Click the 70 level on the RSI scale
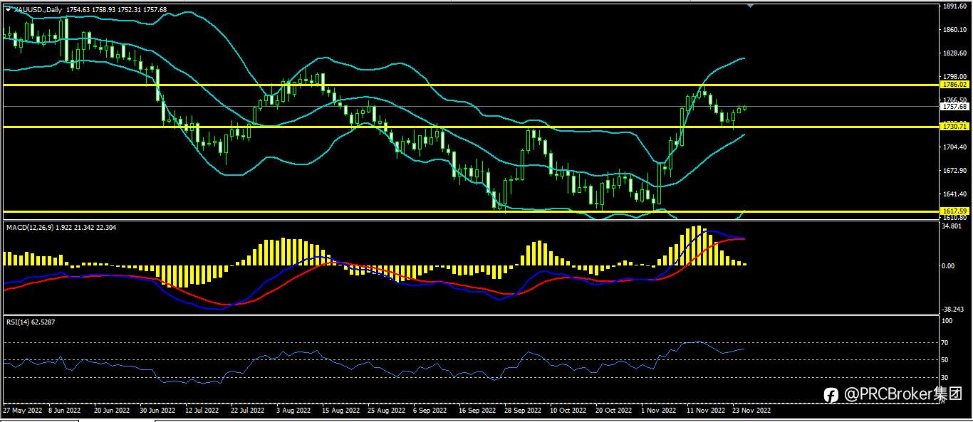This screenshot has height=422, width=973. pos(945,342)
